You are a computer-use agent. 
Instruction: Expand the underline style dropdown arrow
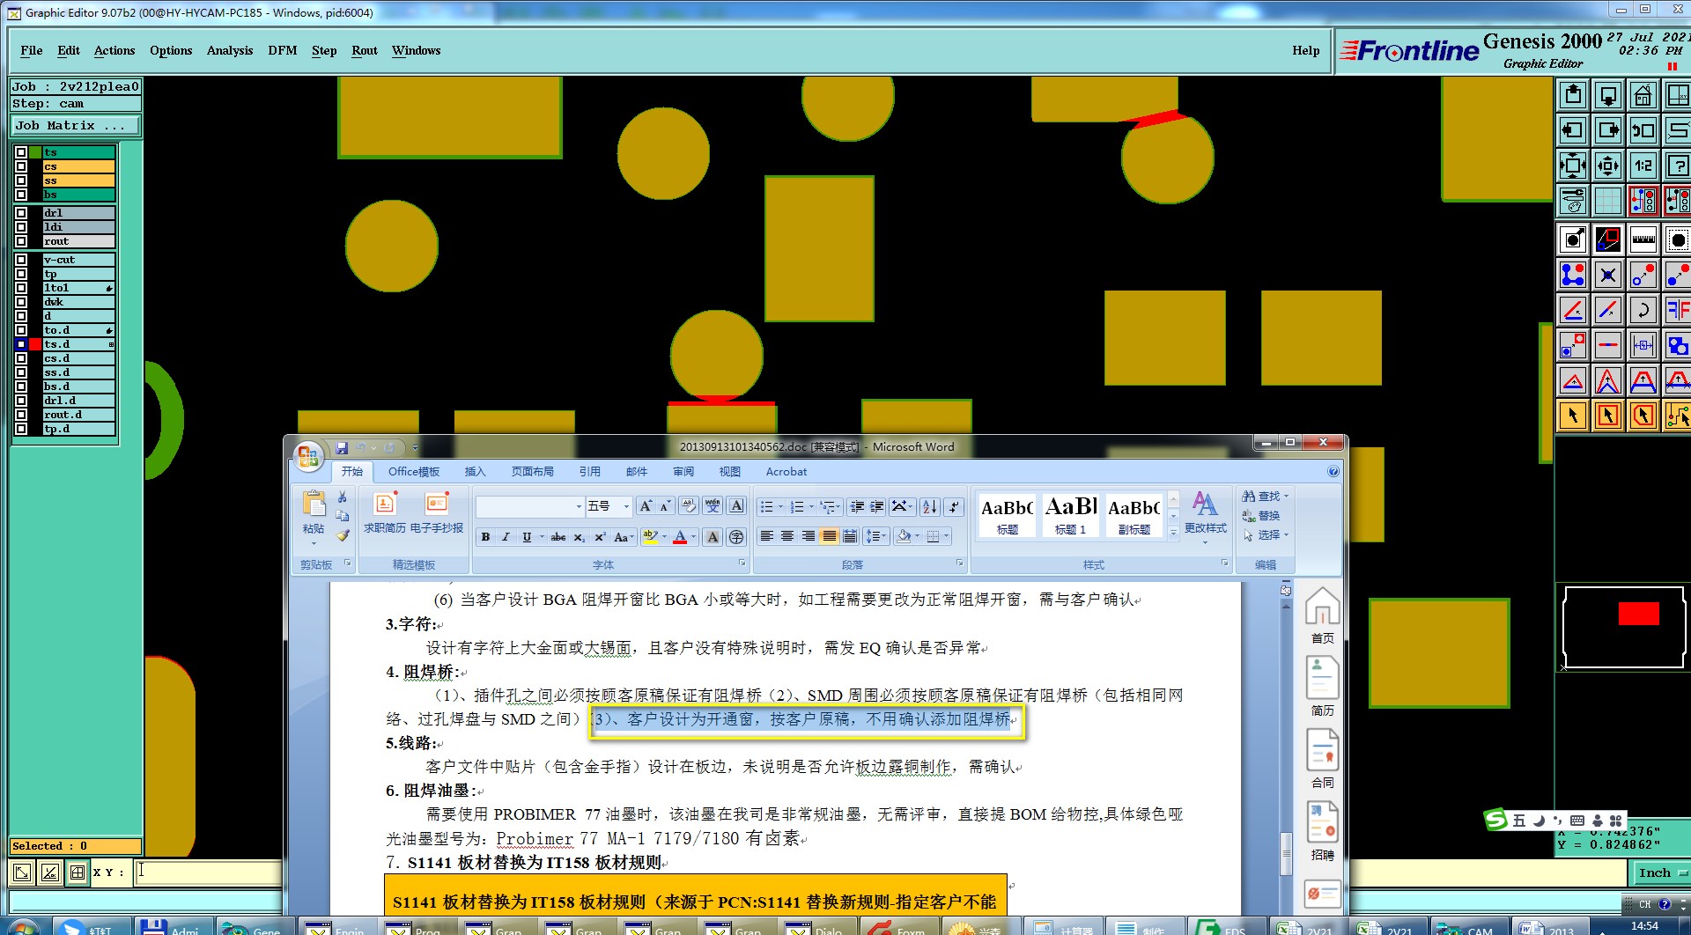[x=541, y=537]
